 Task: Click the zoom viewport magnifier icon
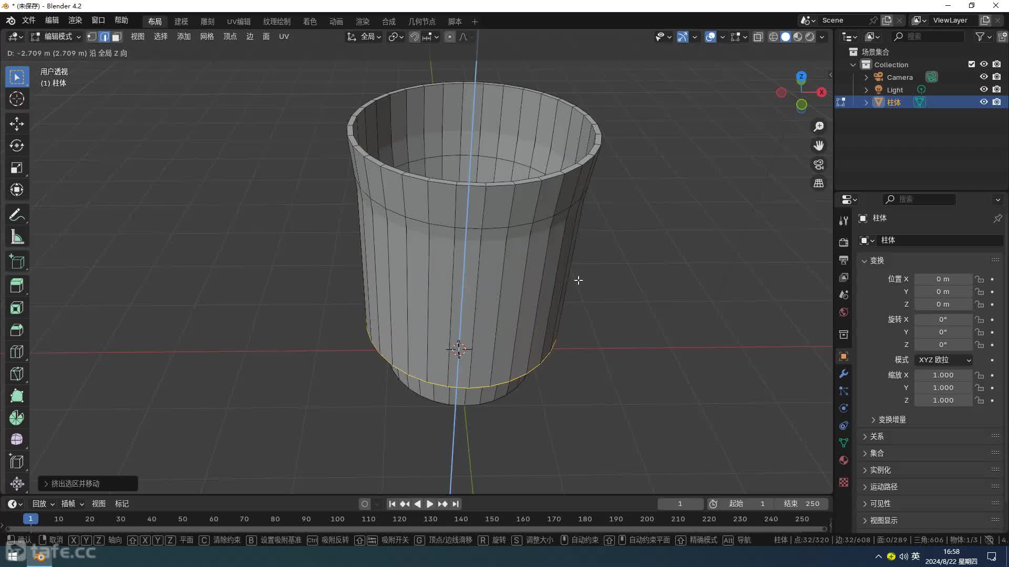819,127
